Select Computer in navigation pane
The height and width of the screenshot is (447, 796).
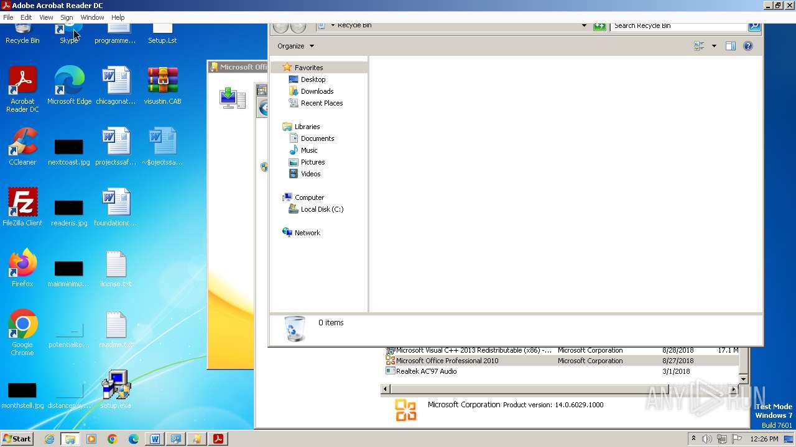(x=309, y=197)
